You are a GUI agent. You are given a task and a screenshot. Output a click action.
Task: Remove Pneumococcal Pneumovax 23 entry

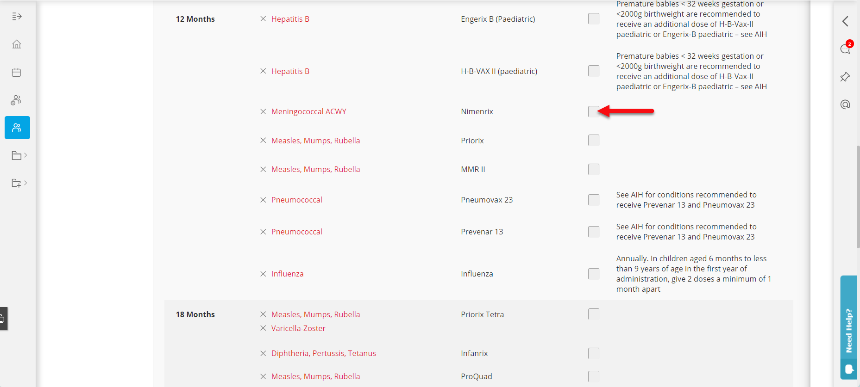pyautogui.click(x=263, y=200)
